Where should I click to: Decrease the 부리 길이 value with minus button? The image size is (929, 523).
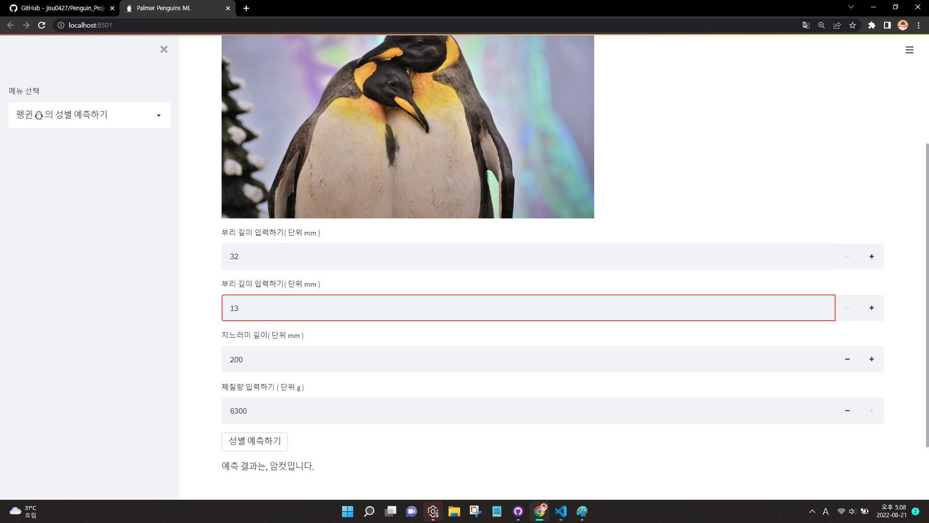coord(847,257)
